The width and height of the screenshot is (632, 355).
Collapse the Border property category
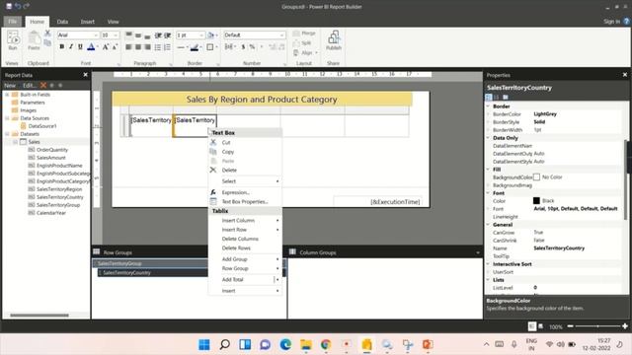[x=488, y=106]
